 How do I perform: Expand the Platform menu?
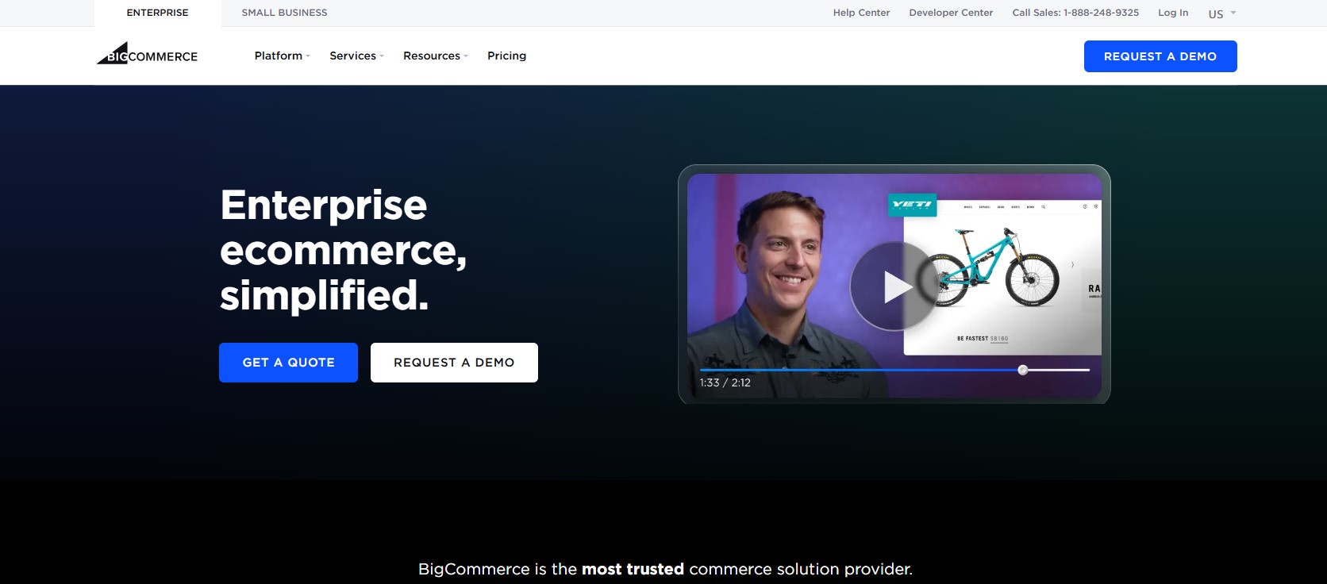point(283,56)
